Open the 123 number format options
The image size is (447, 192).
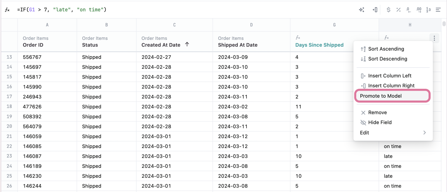428,10
